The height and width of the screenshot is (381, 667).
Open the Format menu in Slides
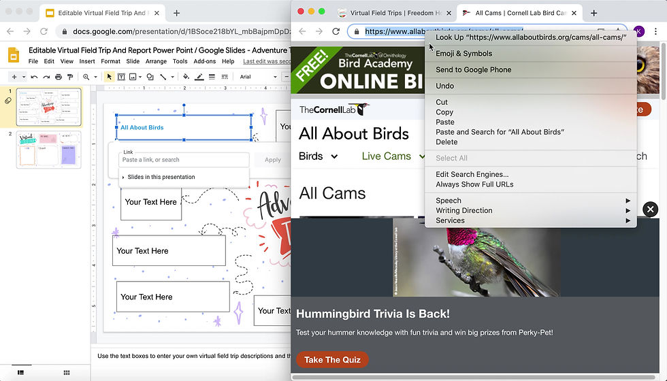(x=110, y=61)
